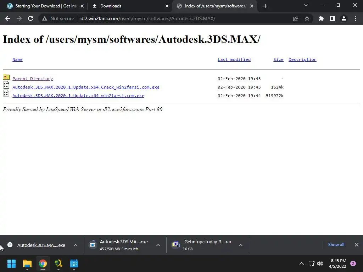The image size is (363, 272).
Task: Open File Explorer from the taskbar
Action: click(27, 263)
